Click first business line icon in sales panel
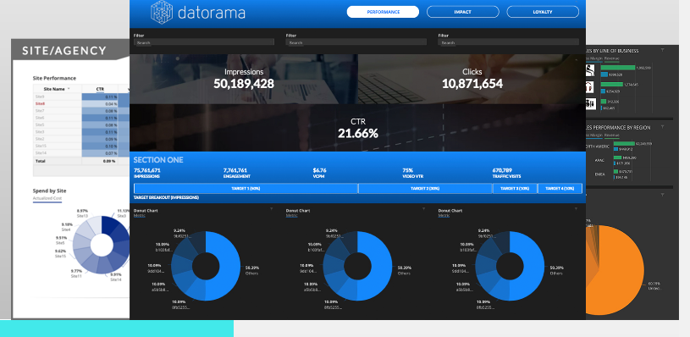Image resolution: width=690 pixels, height=337 pixels. point(590,70)
